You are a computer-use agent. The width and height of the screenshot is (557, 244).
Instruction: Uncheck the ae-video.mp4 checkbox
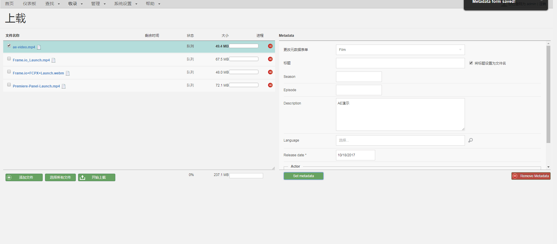pyautogui.click(x=9, y=45)
